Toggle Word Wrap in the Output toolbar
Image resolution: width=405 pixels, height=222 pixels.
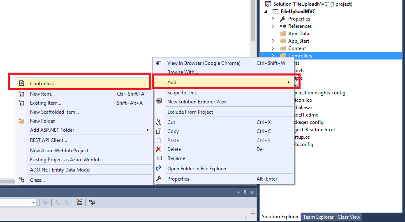(91, 202)
